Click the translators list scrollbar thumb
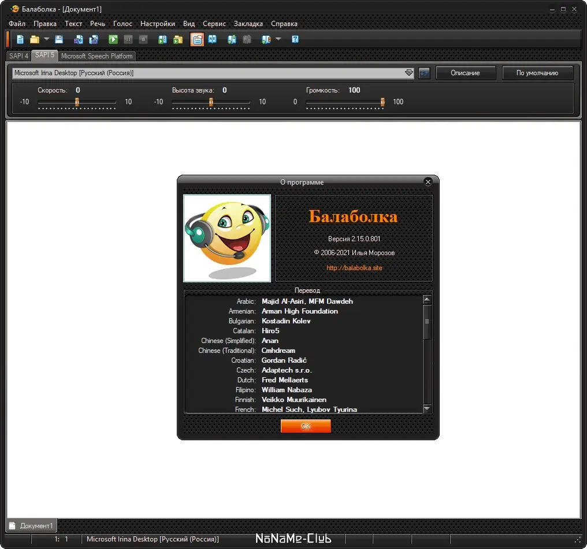The image size is (587, 549). (x=427, y=322)
